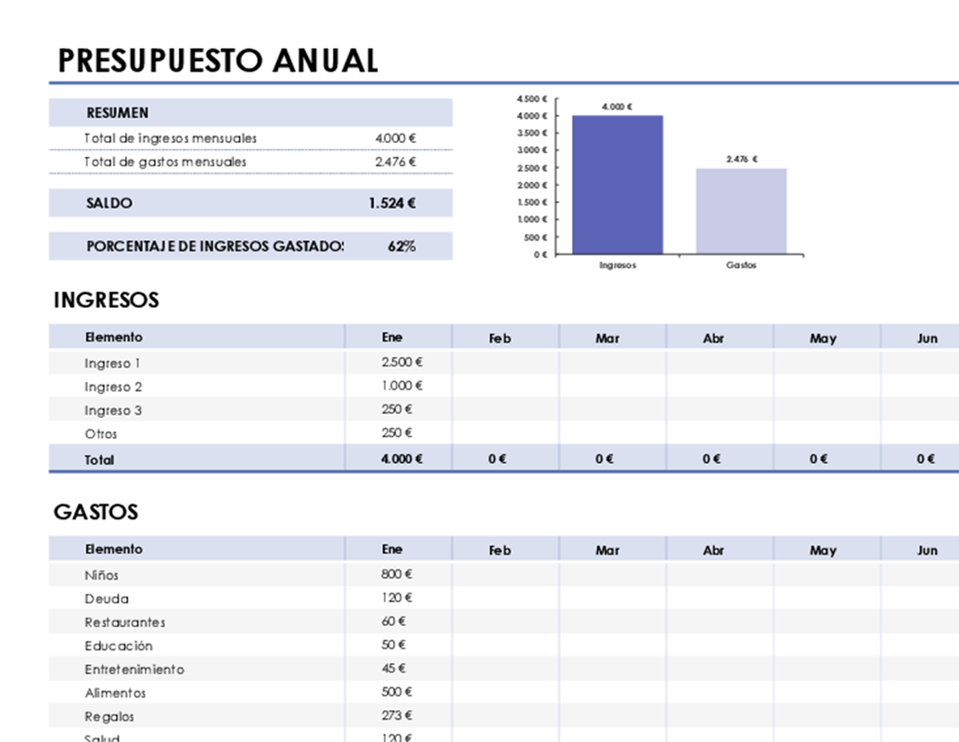Click the 250 € cell for Ingreso 3
This screenshot has height=742, width=959.
397,409
